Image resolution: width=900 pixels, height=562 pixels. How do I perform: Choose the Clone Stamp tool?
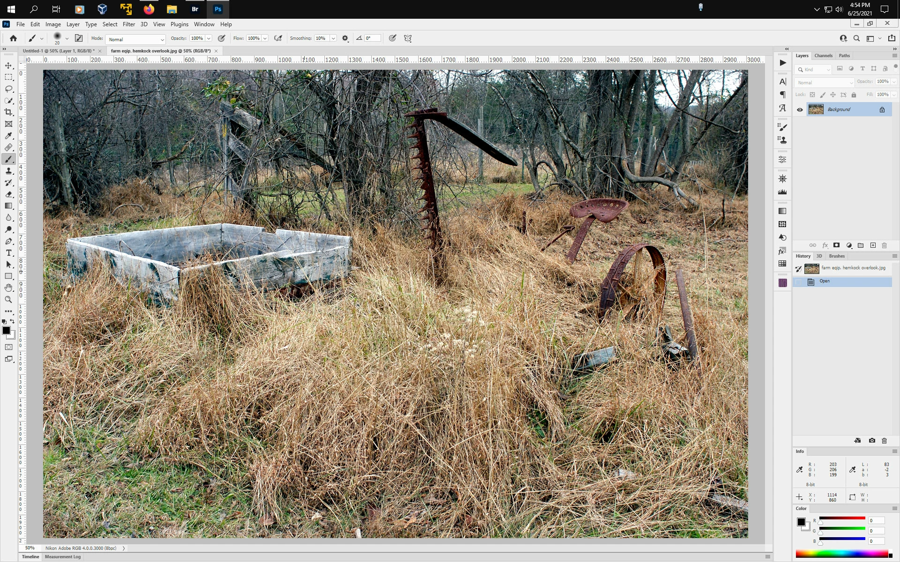[x=8, y=171]
